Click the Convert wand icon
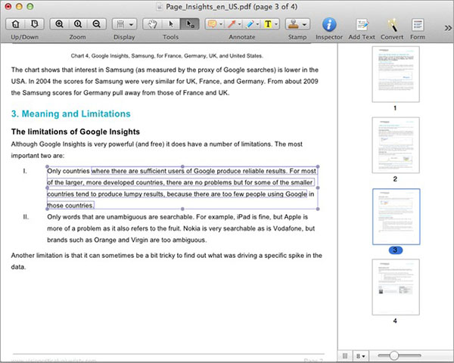 (393, 25)
